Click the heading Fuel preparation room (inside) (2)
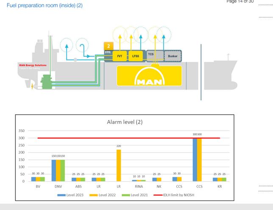The height and width of the screenshot is (210, 273). tap(45, 6)
